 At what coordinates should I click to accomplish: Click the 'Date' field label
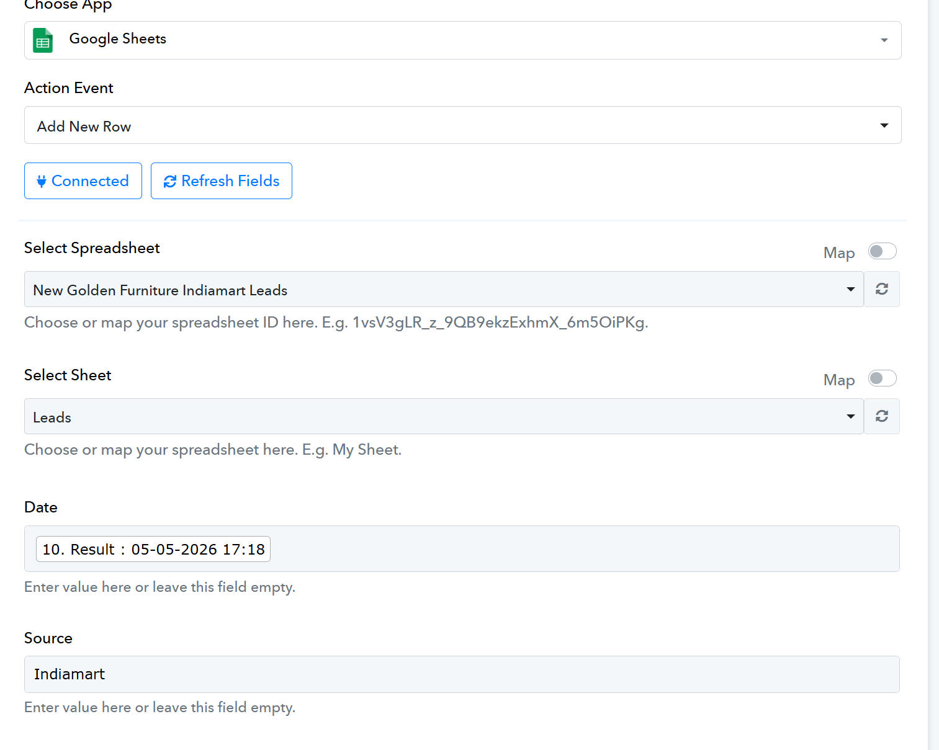pos(41,507)
